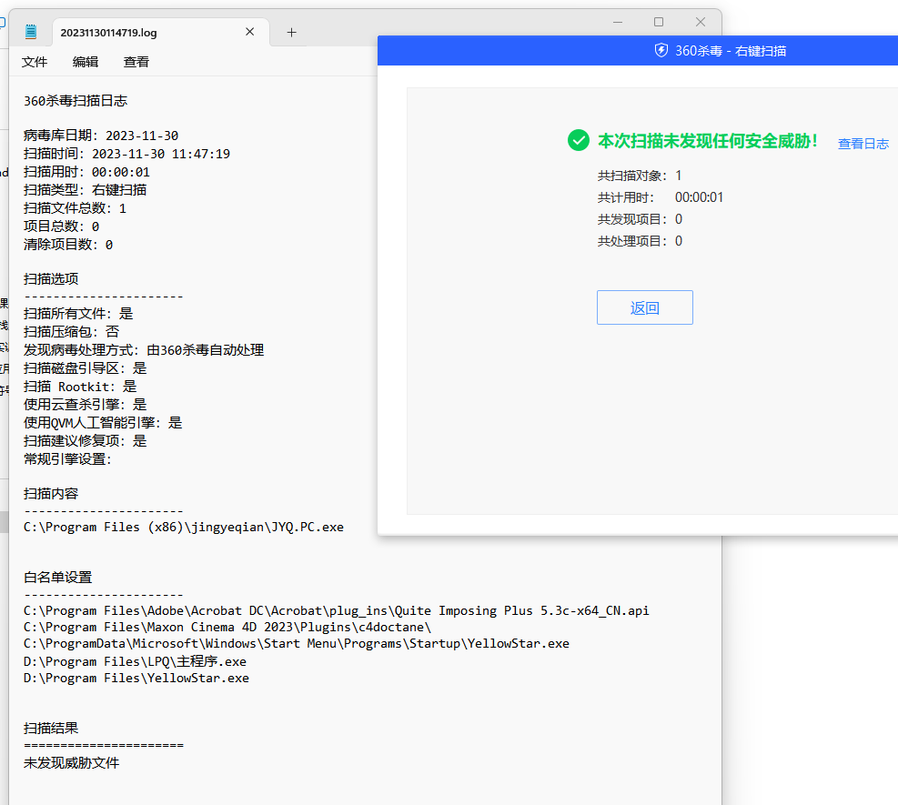Screen dimensions: 898x805
Task: Click the 360杀毒 shield icon in title bar
Action: [x=661, y=50]
